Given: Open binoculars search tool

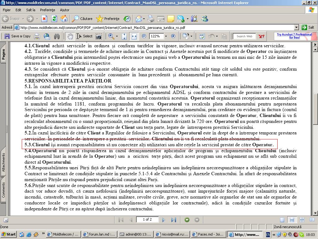Looking at the screenshot, I should coord(57,36).
